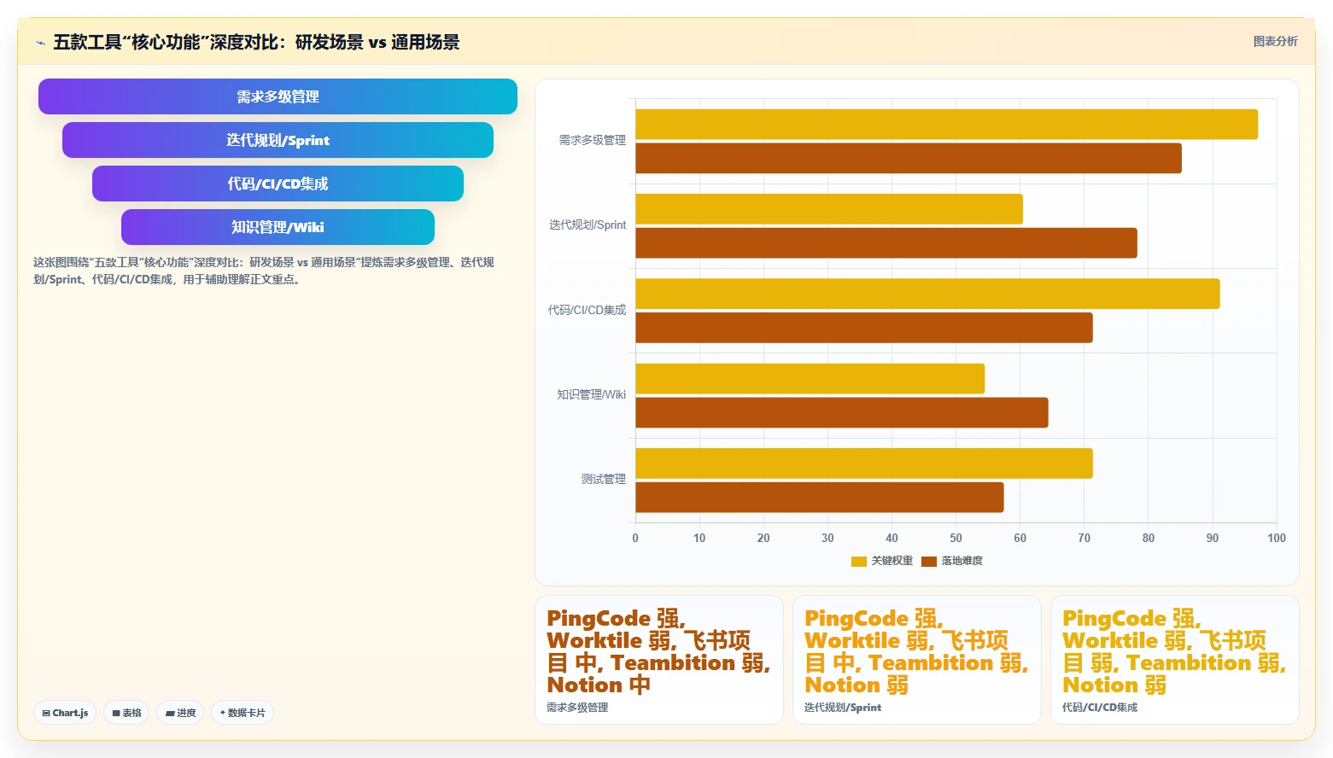1333x758 pixels.
Task: Click the 0 tick on the x-axis
Action: pos(635,538)
